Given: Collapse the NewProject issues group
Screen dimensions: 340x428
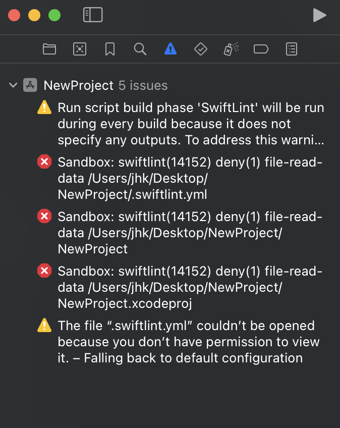Looking at the screenshot, I should [14, 85].
